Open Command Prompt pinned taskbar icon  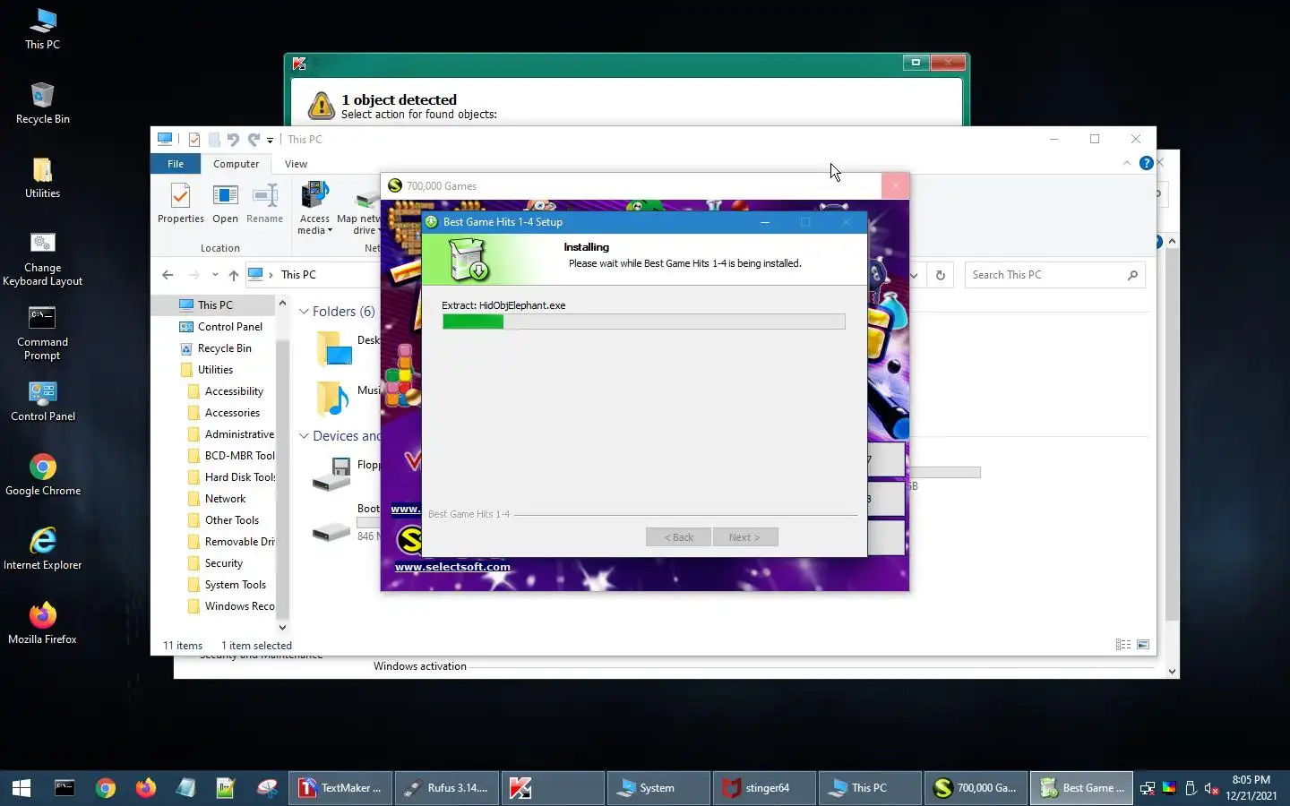pyautogui.click(x=64, y=788)
